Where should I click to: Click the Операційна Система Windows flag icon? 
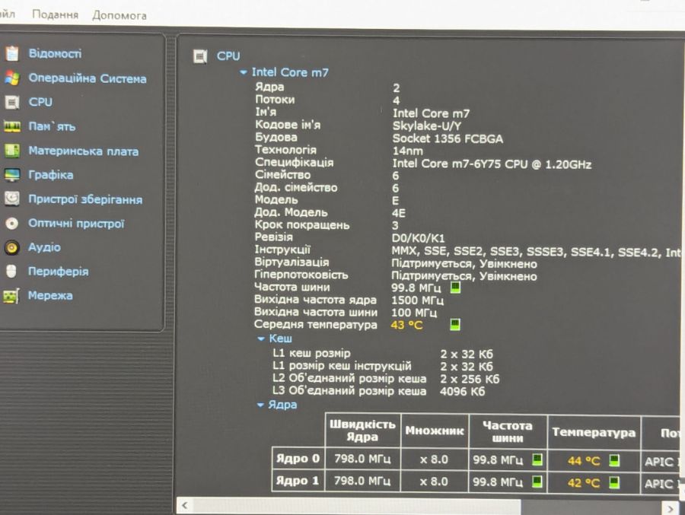coord(12,78)
